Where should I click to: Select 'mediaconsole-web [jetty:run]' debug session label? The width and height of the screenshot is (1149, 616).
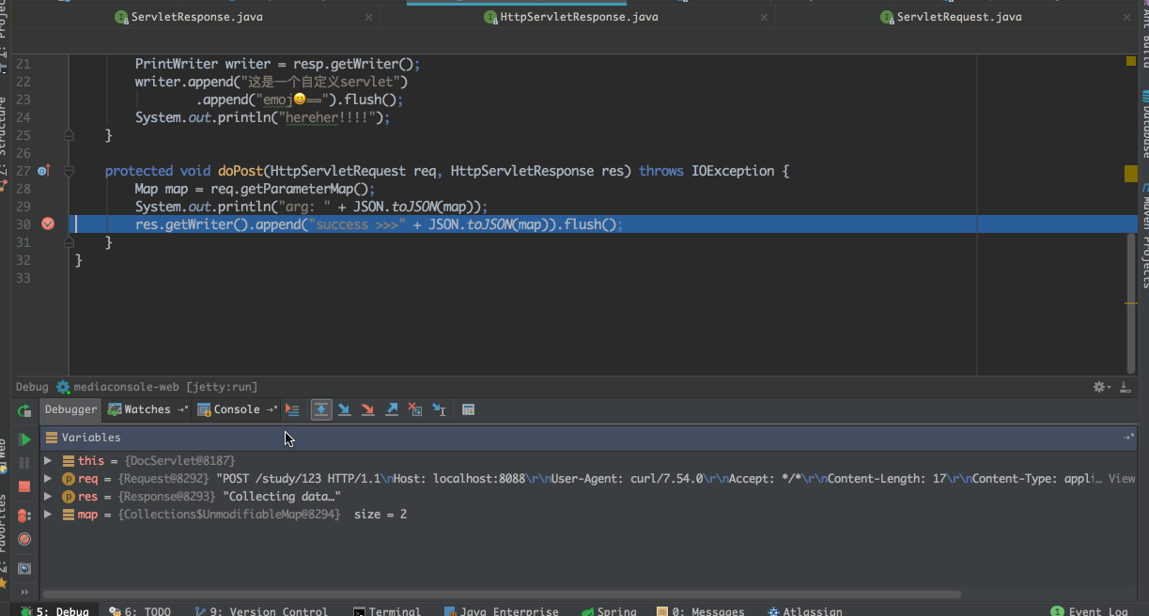165,387
